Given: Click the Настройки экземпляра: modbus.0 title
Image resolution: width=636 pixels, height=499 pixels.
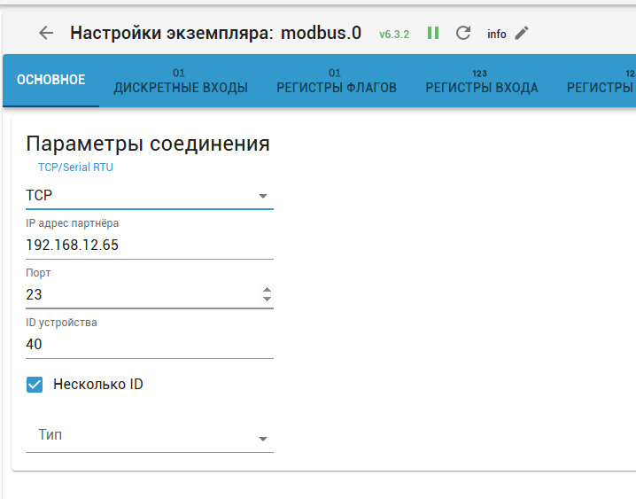Looking at the screenshot, I should pos(215,34).
